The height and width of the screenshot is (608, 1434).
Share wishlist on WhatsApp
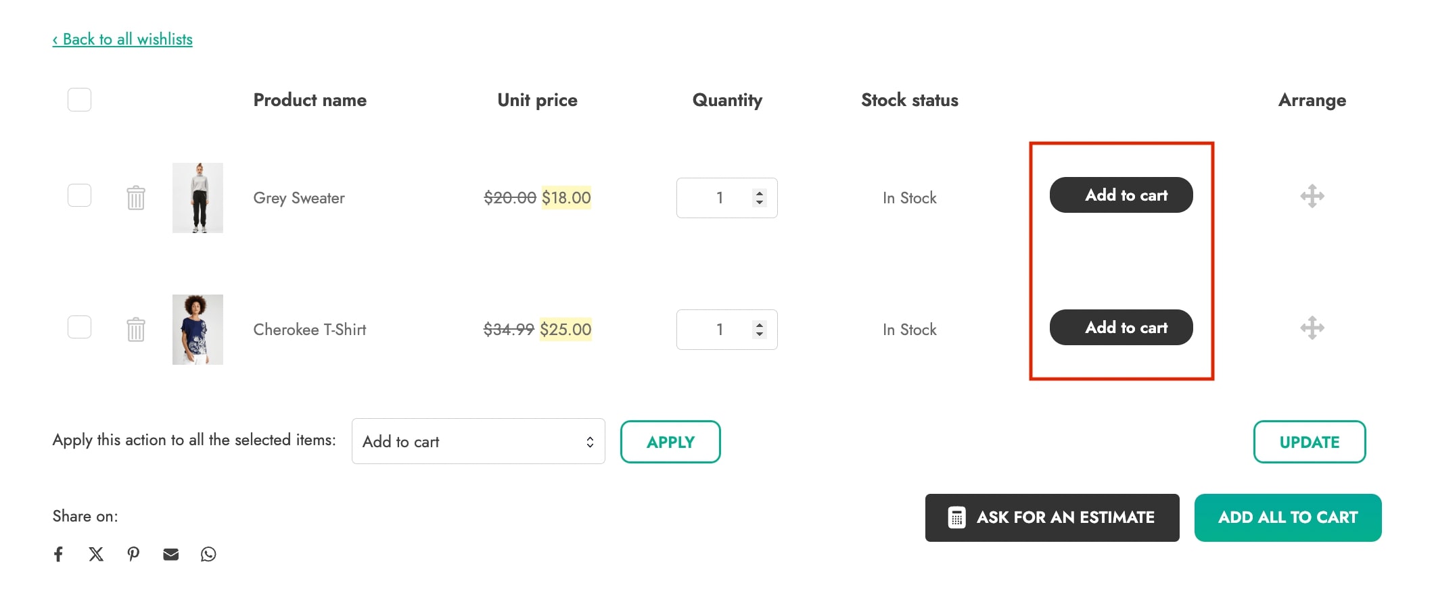208,554
